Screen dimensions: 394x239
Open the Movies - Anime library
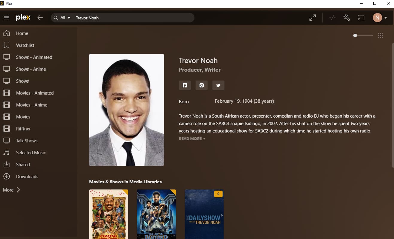click(x=32, y=105)
